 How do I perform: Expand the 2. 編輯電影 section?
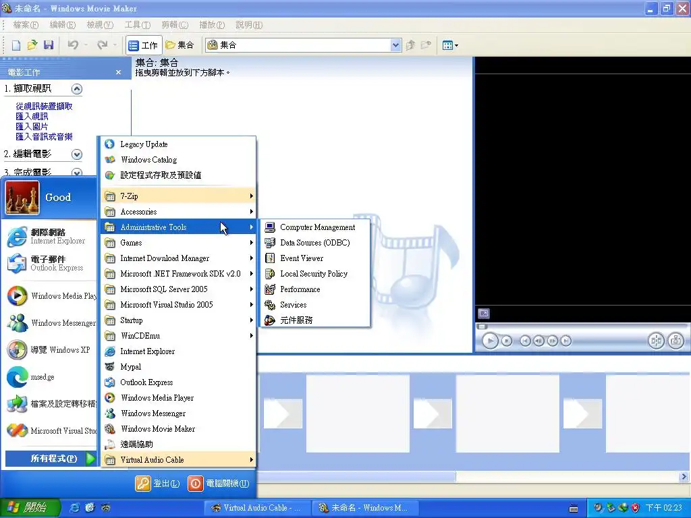[x=77, y=154]
